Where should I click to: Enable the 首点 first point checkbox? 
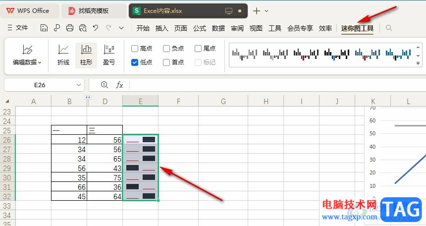[166, 62]
